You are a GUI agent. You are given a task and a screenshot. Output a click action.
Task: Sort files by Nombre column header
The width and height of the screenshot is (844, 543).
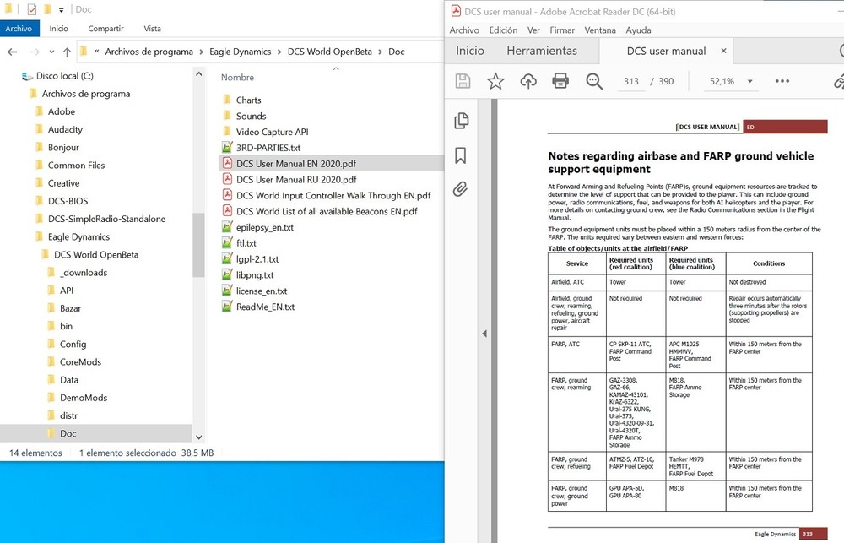[237, 78]
